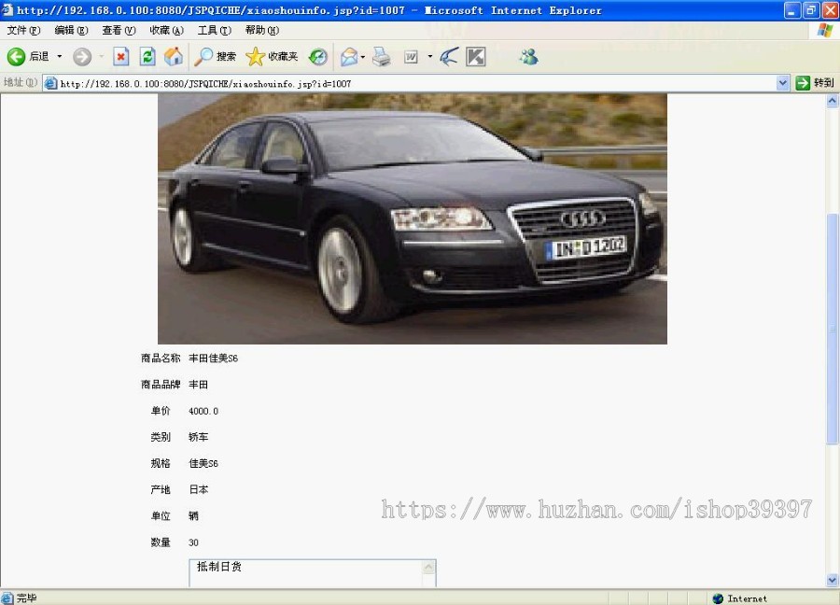Open the History icon in toolbar
The image size is (840, 605).
[x=318, y=56]
